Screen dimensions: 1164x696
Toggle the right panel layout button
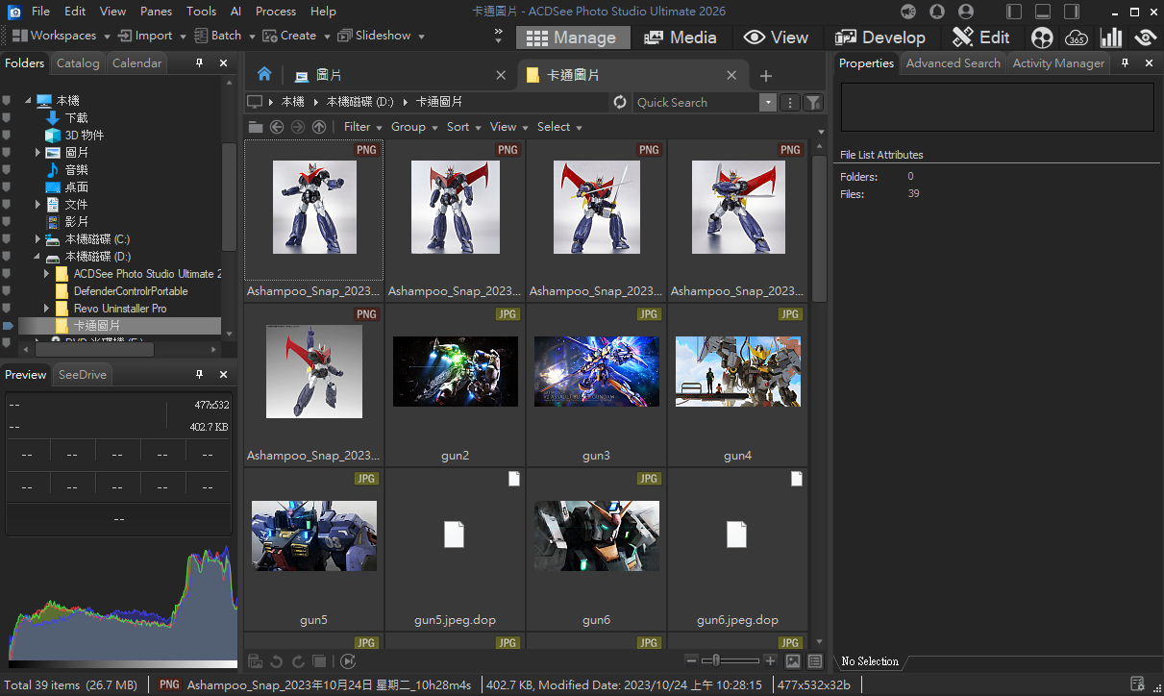(1072, 12)
